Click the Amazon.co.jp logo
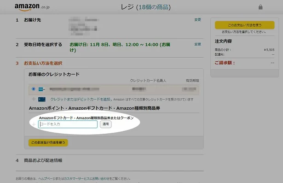 [x=32, y=7]
